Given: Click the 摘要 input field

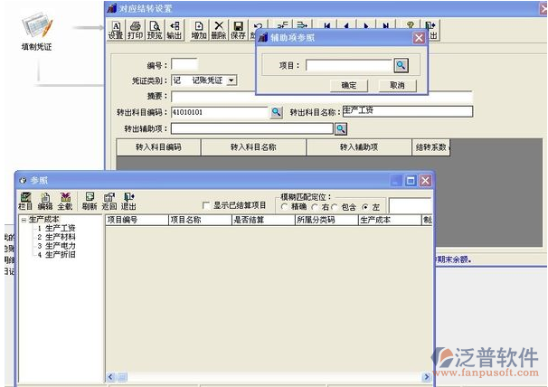Looking at the screenshot, I should tap(321, 97).
